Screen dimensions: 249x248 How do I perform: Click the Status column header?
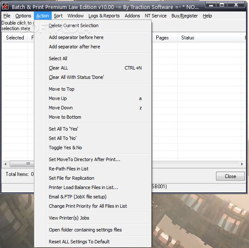(209, 38)
